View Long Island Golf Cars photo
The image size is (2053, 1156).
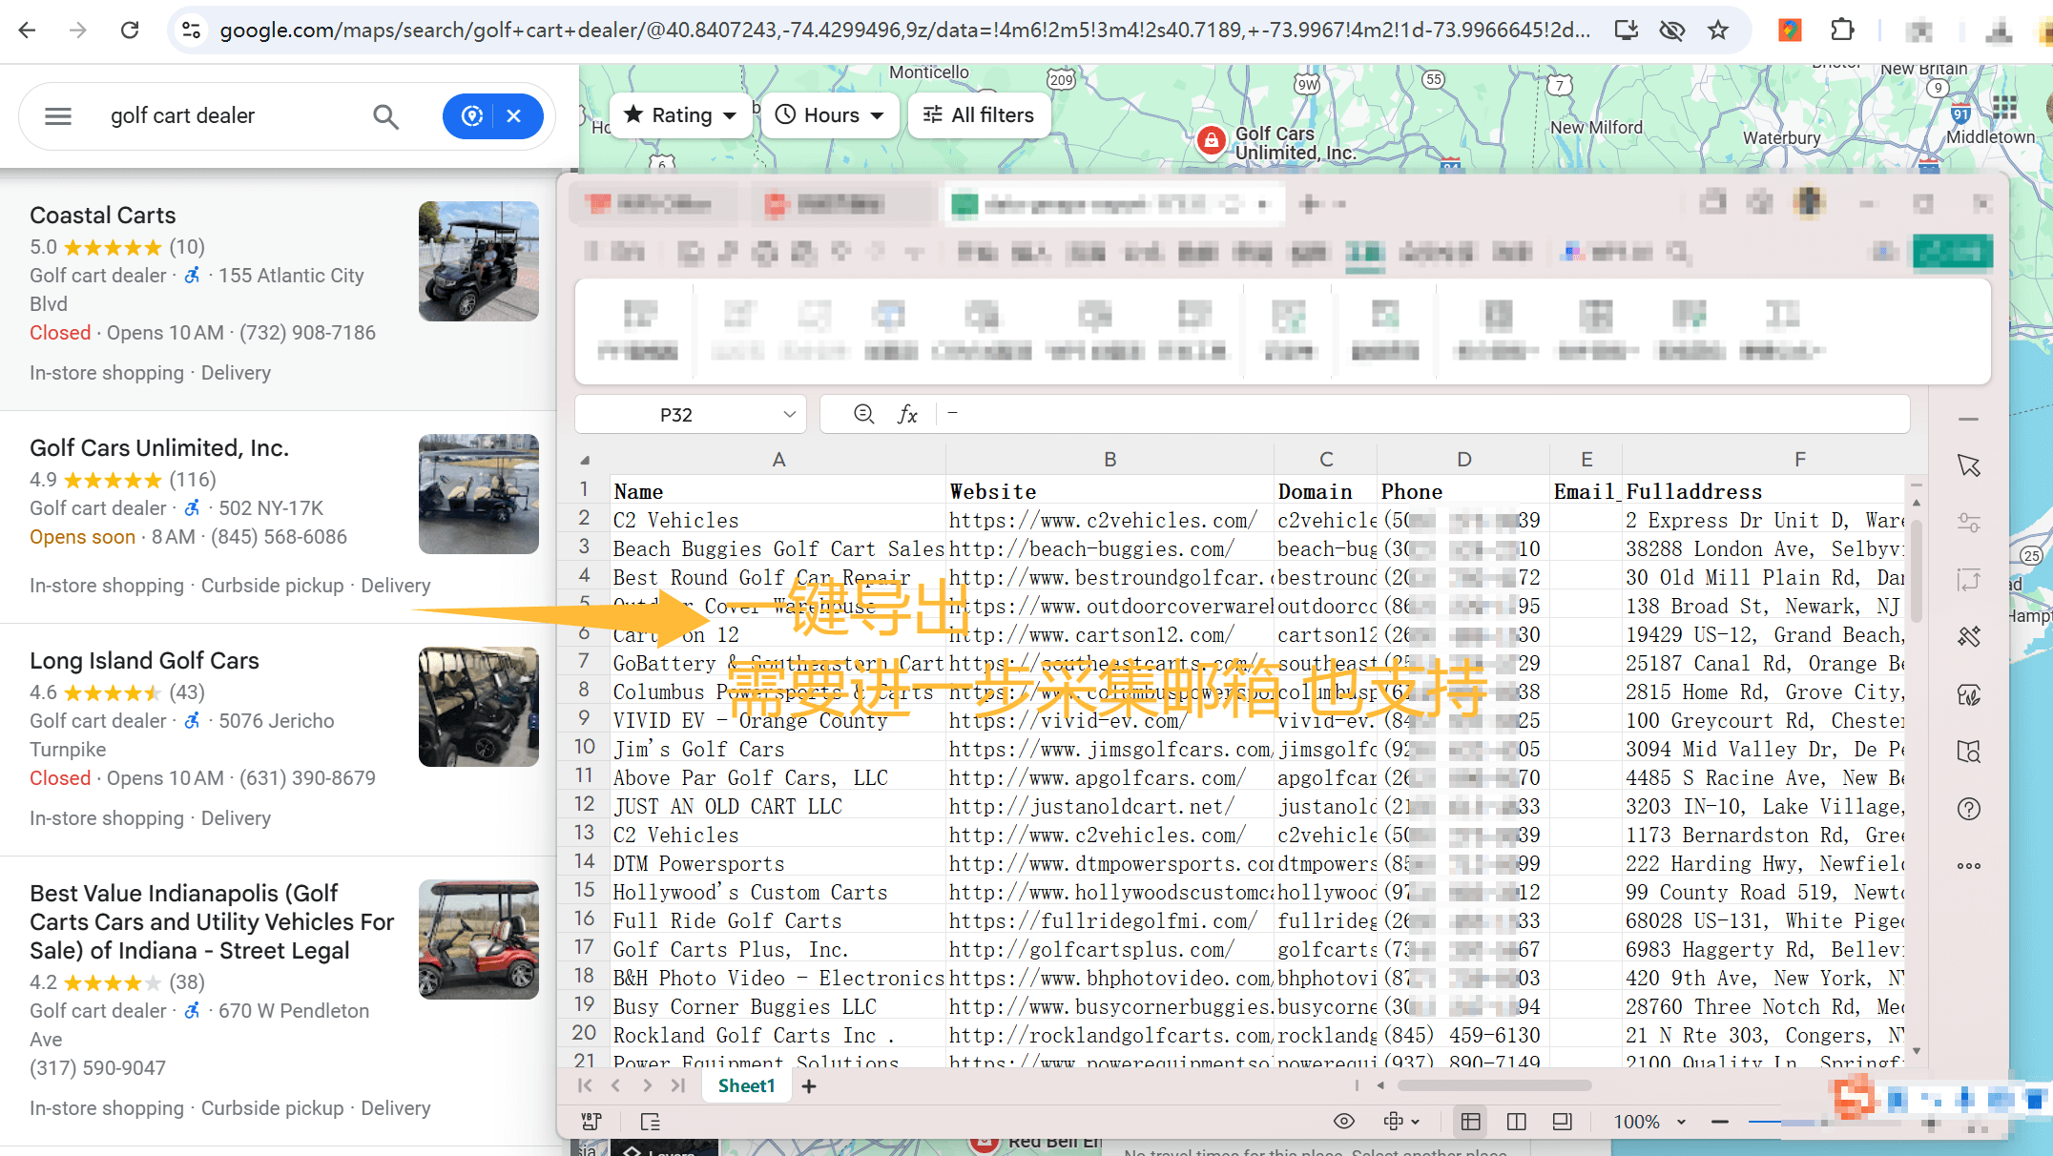click(479, 707)
